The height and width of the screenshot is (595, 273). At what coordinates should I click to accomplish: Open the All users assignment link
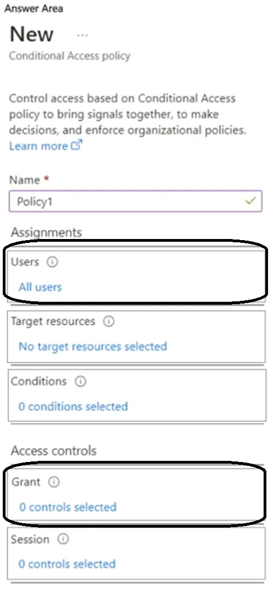pyautogui.click(x=40, y=287)
